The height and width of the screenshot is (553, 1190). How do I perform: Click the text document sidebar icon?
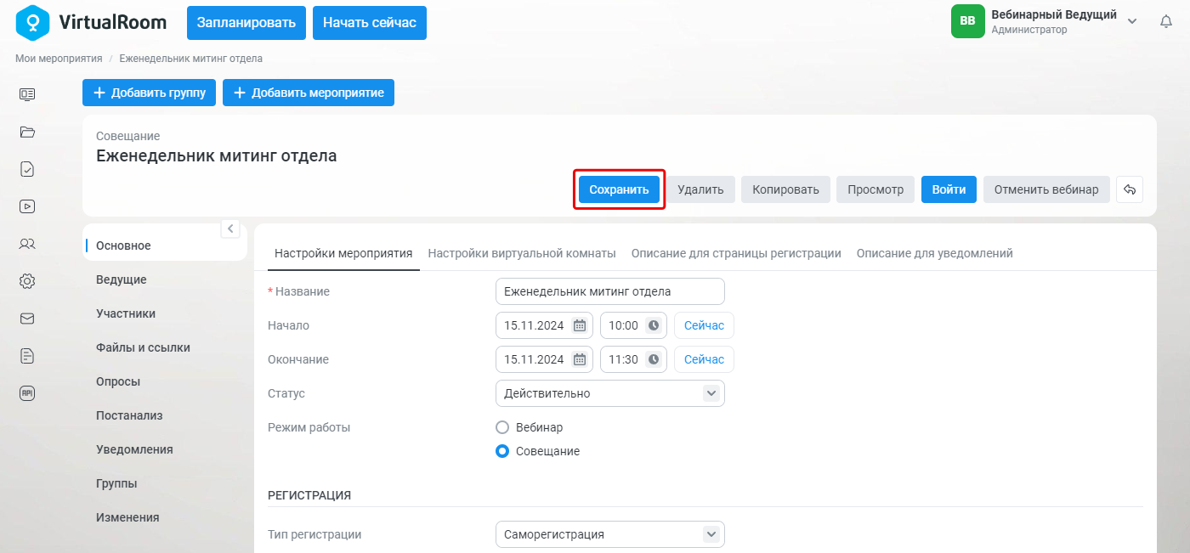(x=27, y=356)
